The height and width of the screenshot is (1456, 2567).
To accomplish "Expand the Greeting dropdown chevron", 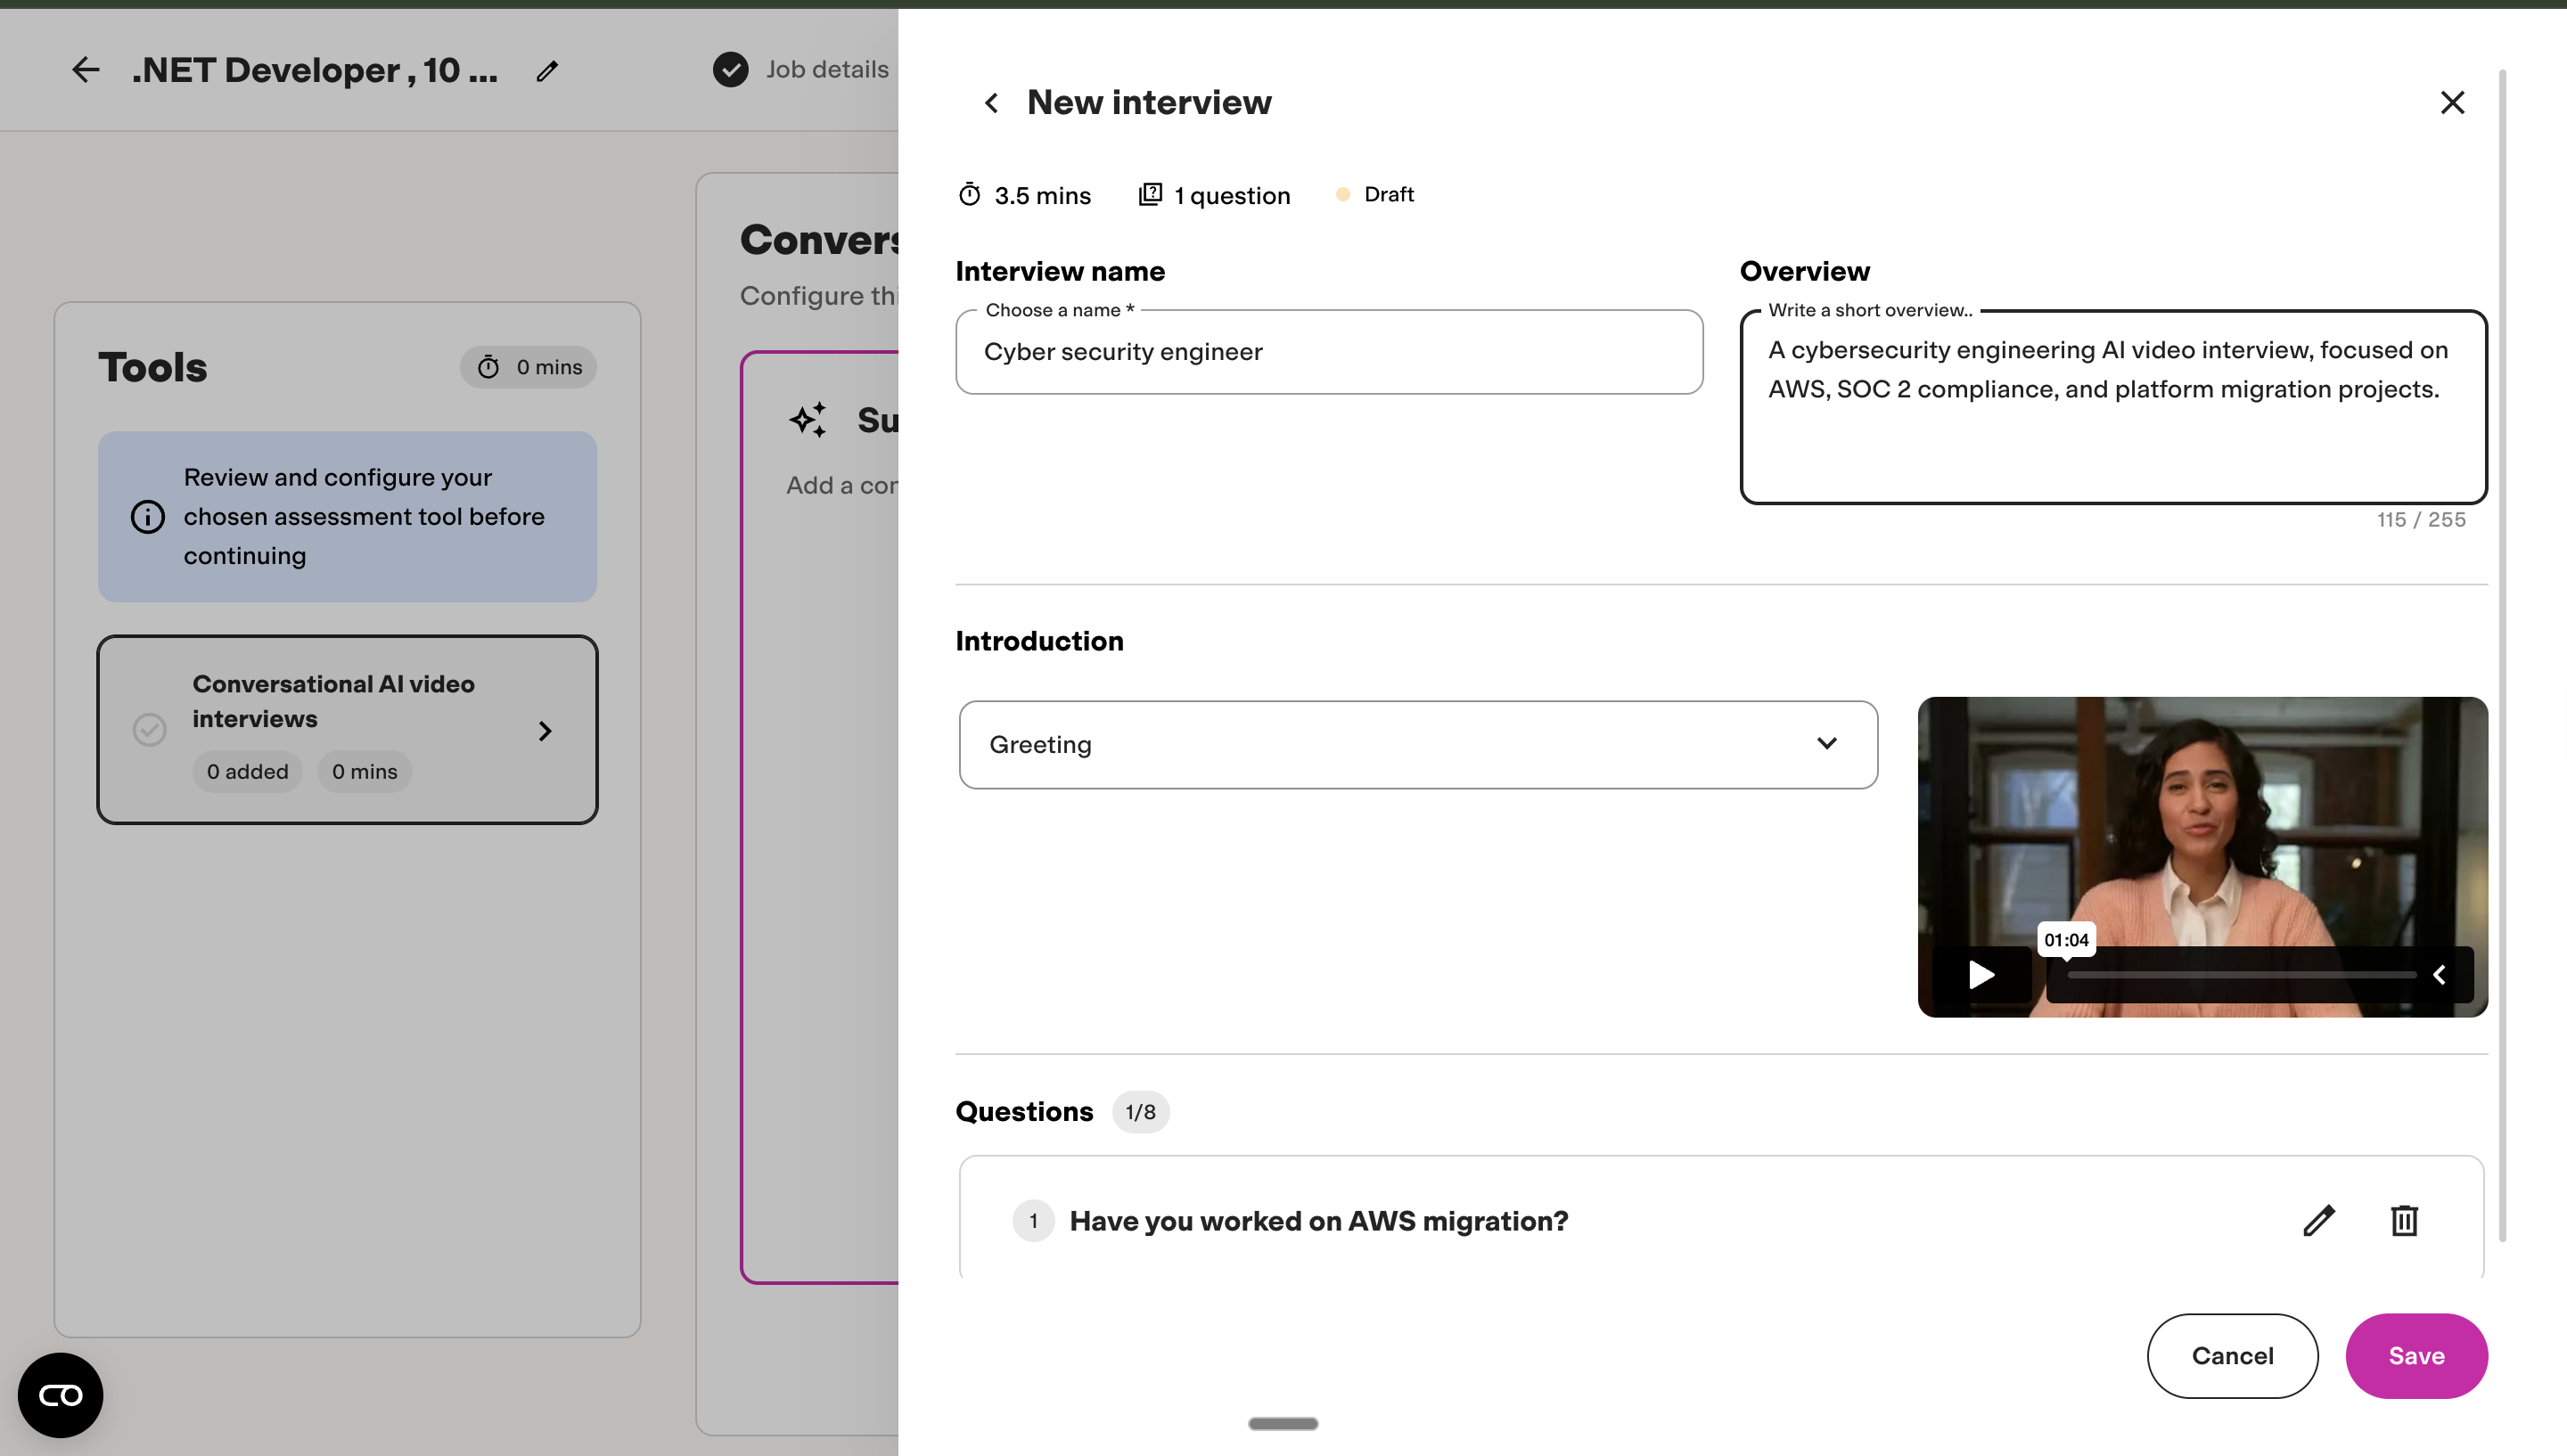I will click(1827, 744).
